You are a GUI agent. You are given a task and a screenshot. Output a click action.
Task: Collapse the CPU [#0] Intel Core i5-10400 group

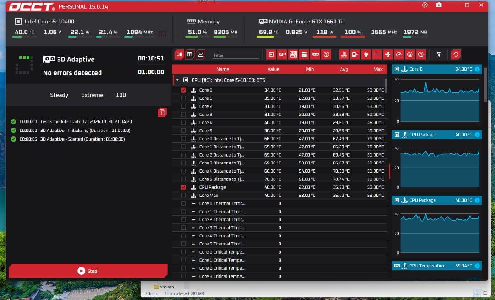tap(177, 80)
